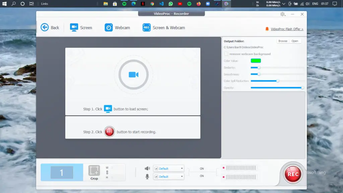Enable remove webcam background checkbox
This screenshot has height=193, width=343.
[x=226, y=54]
